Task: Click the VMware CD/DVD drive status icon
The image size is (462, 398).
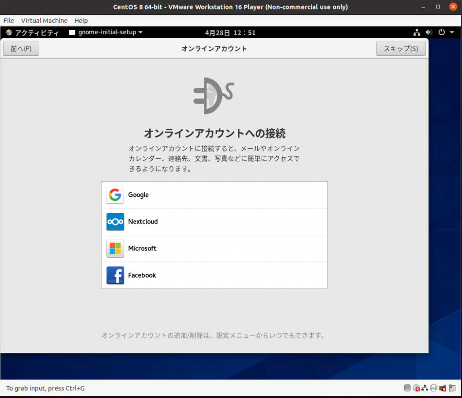Action: [x=416, y=388]
